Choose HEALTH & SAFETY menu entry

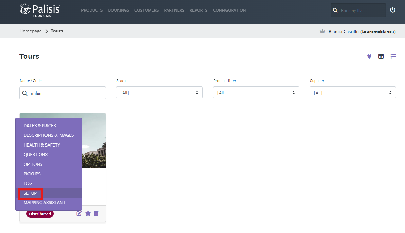pos(42,145)
